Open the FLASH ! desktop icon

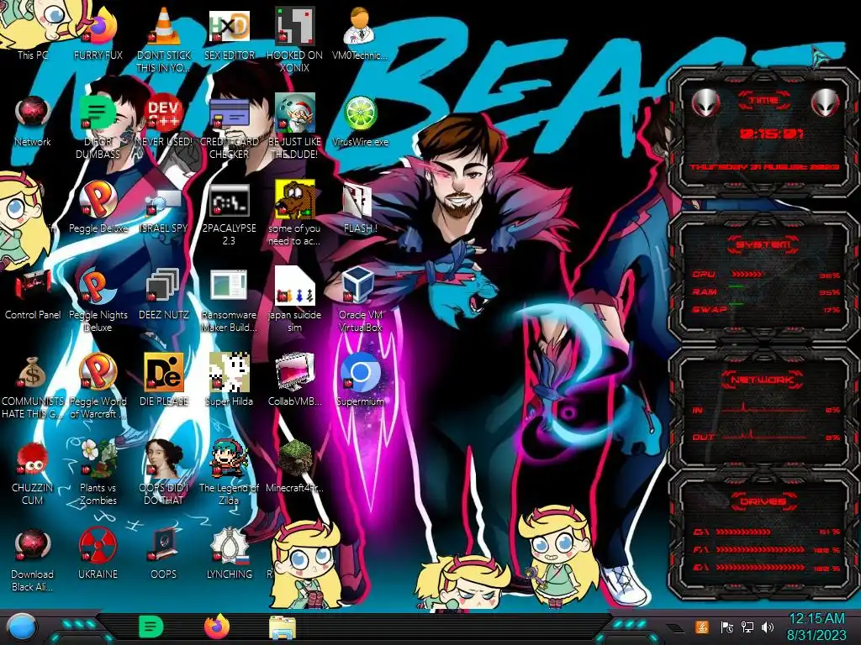click(x=360, y=207)
